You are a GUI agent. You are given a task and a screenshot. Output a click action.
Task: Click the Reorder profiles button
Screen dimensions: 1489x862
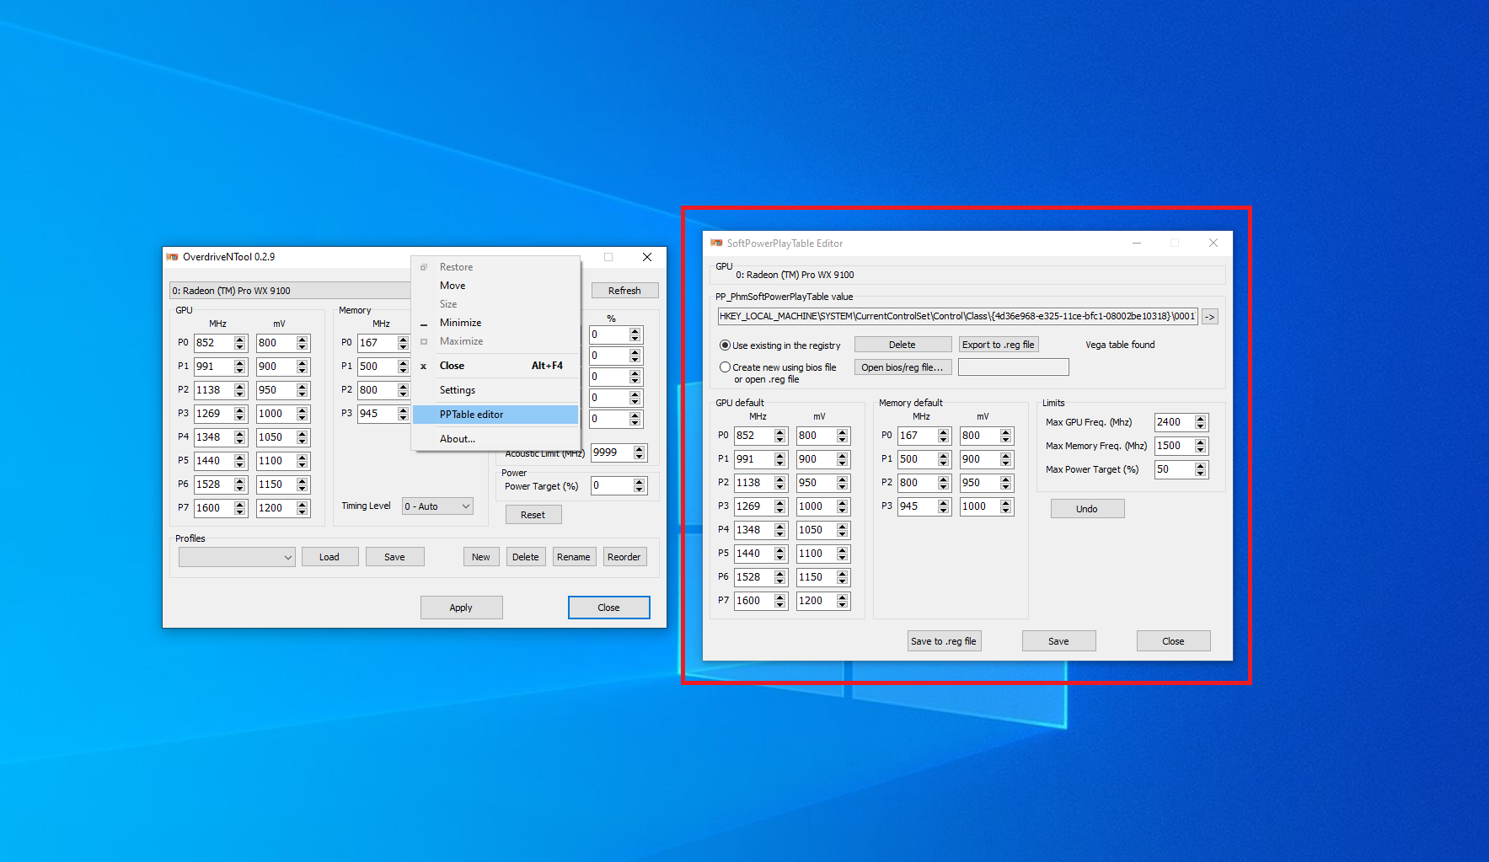point(624,557)
